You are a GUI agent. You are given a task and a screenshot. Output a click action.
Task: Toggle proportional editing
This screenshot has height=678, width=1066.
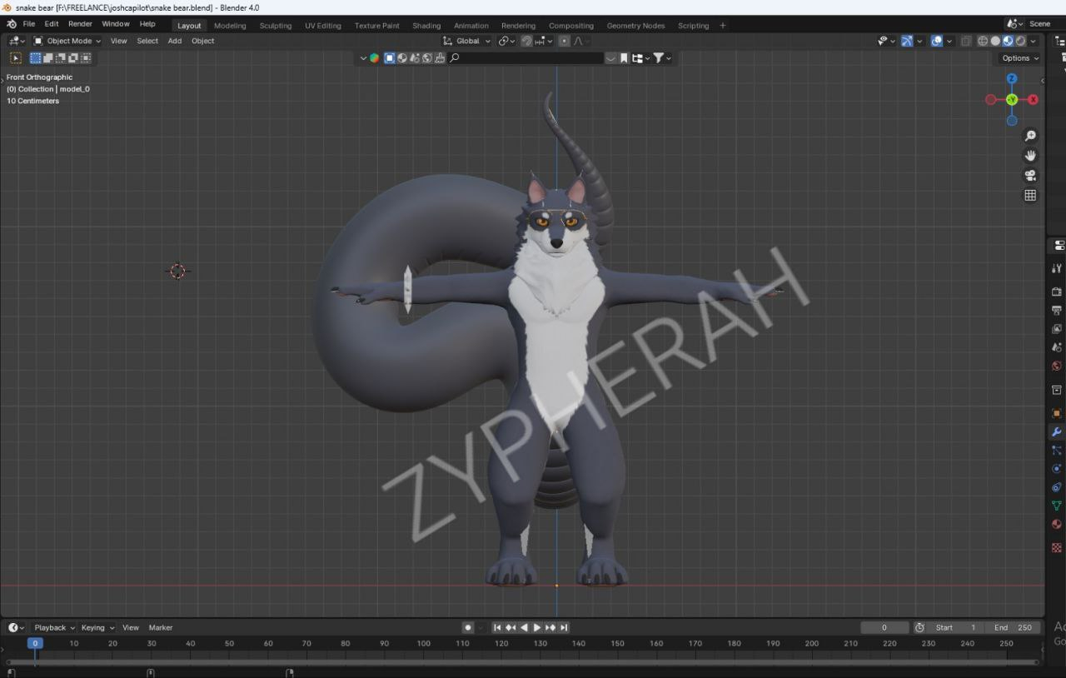[565, 41]
